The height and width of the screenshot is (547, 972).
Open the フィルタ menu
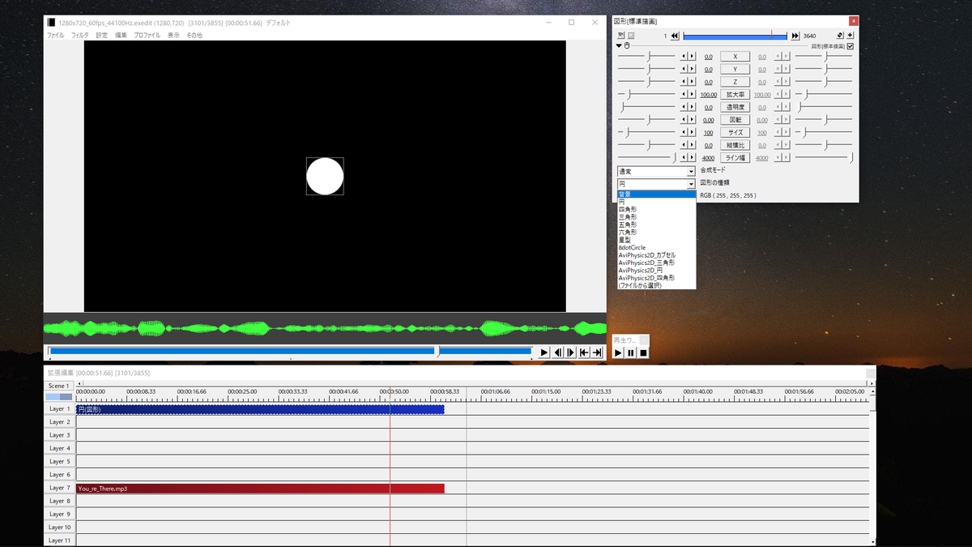tap(80, 36)
